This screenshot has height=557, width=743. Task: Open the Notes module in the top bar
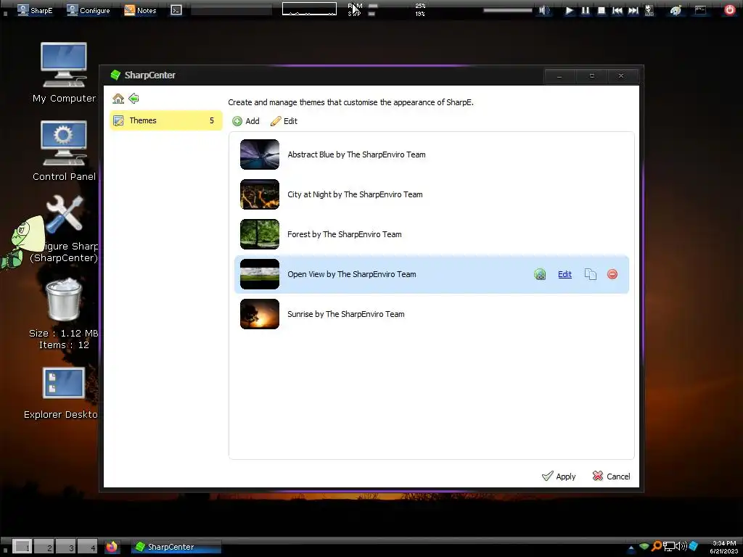pos(140,10)
